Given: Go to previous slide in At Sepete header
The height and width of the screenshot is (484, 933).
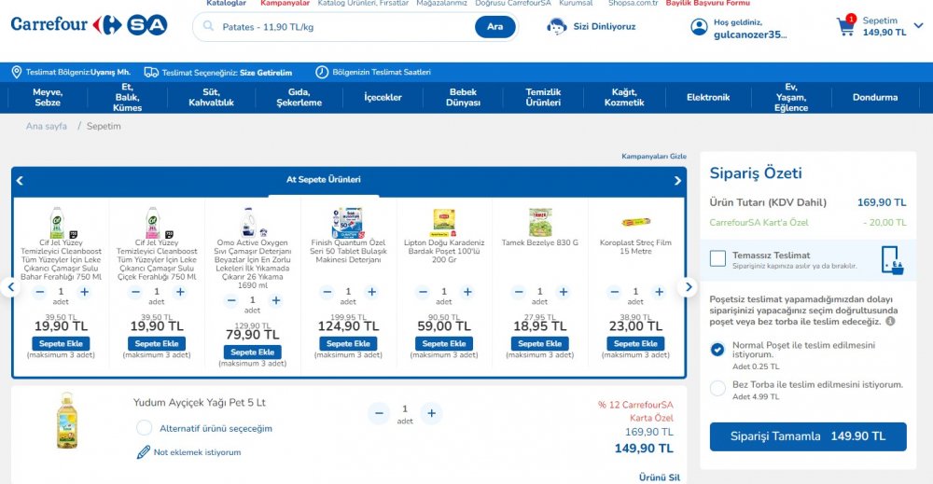Looking at the screenshot, I should 20,180.
